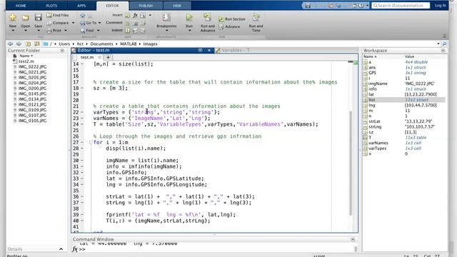This screenshot has height=257, width=457.
Task: Switch to the APPS tab
Action: pyautogui.click(x=81, y=6)
